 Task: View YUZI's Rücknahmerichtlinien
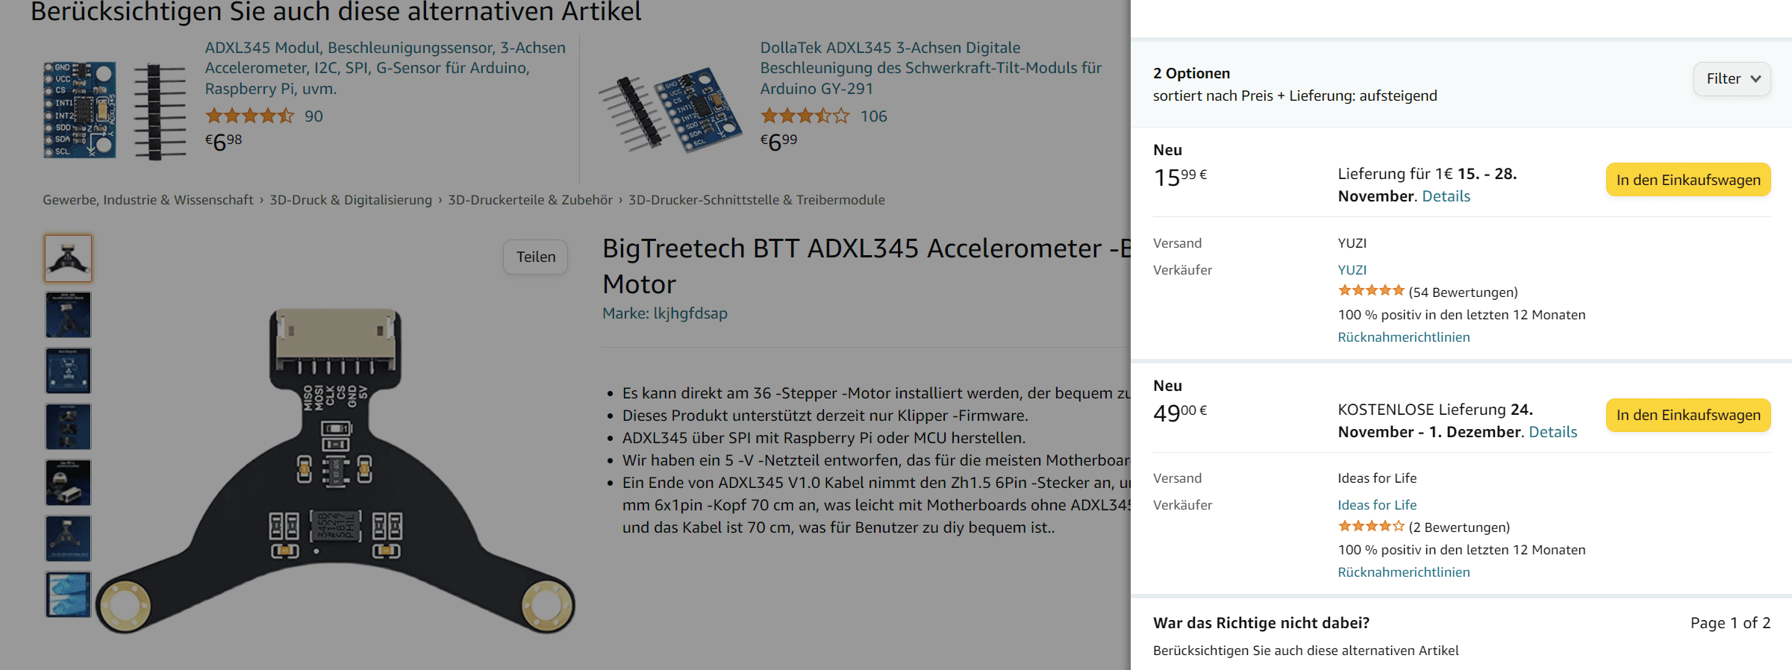(x=1403, y=337)
